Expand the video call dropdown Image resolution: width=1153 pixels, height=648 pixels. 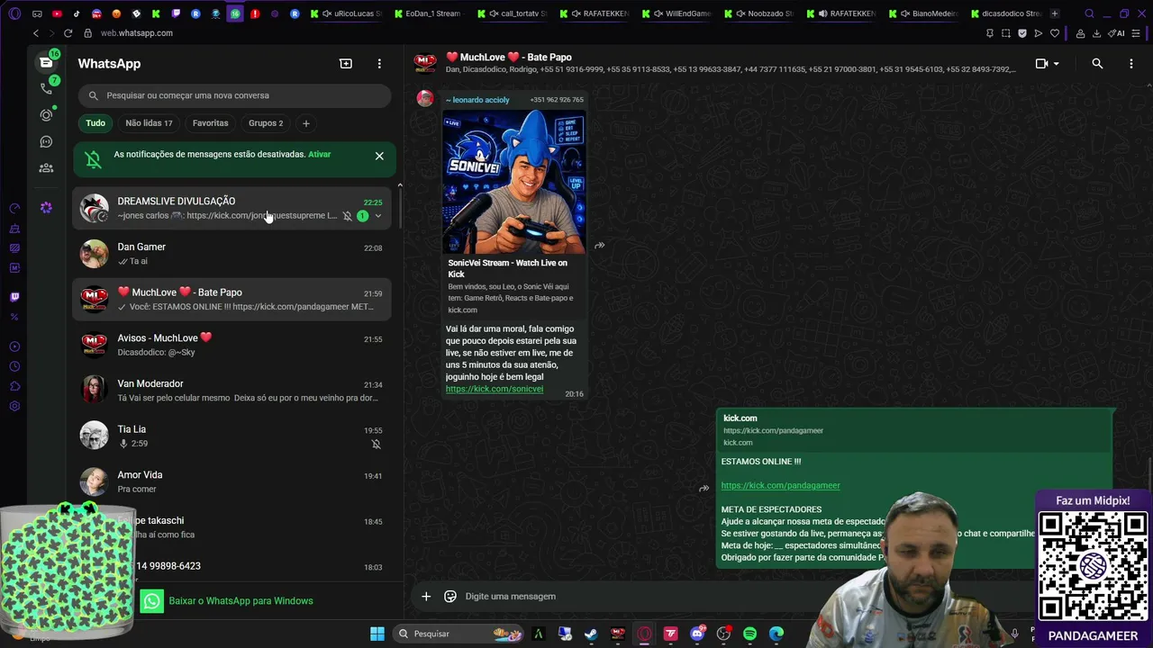coord(1056,64)
